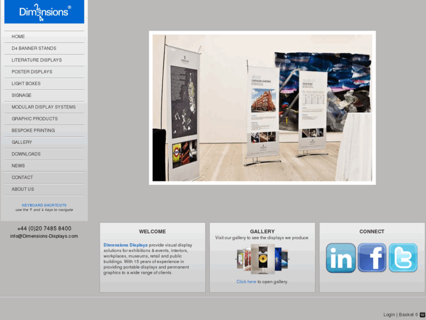The image size is (426, 320).
Task: Navigate to Light Boxes
Action: (x=26, y=83)
